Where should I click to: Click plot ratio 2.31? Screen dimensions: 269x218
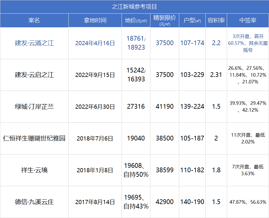(x=216, y=75)
